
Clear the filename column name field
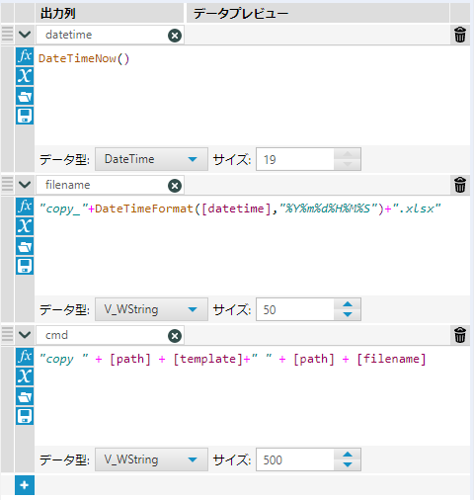point(175,186)
